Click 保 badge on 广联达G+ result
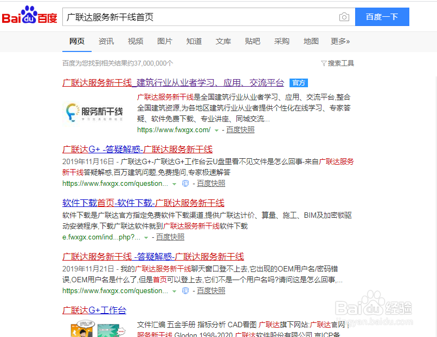Viewport: 437px width, 337px height. [185, 183]
